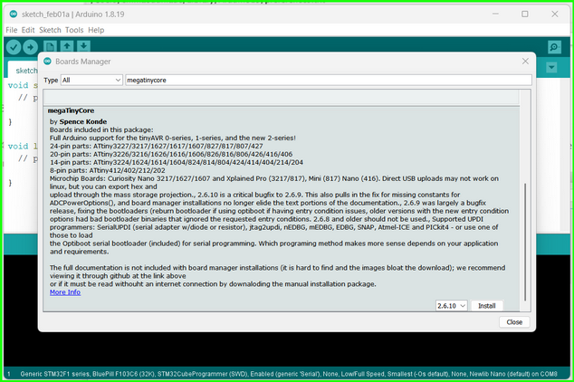
Task: Expand the Type filter dropdown
Action: tap(91, 81)
